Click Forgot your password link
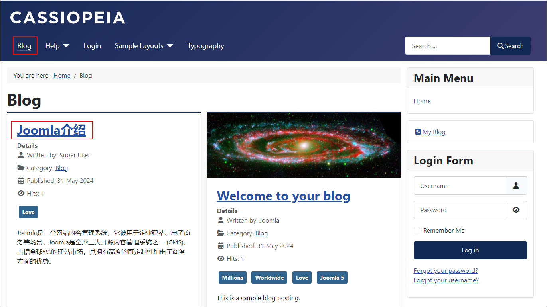Viewport: 547px width, 307px height. [x=446, y=270]
